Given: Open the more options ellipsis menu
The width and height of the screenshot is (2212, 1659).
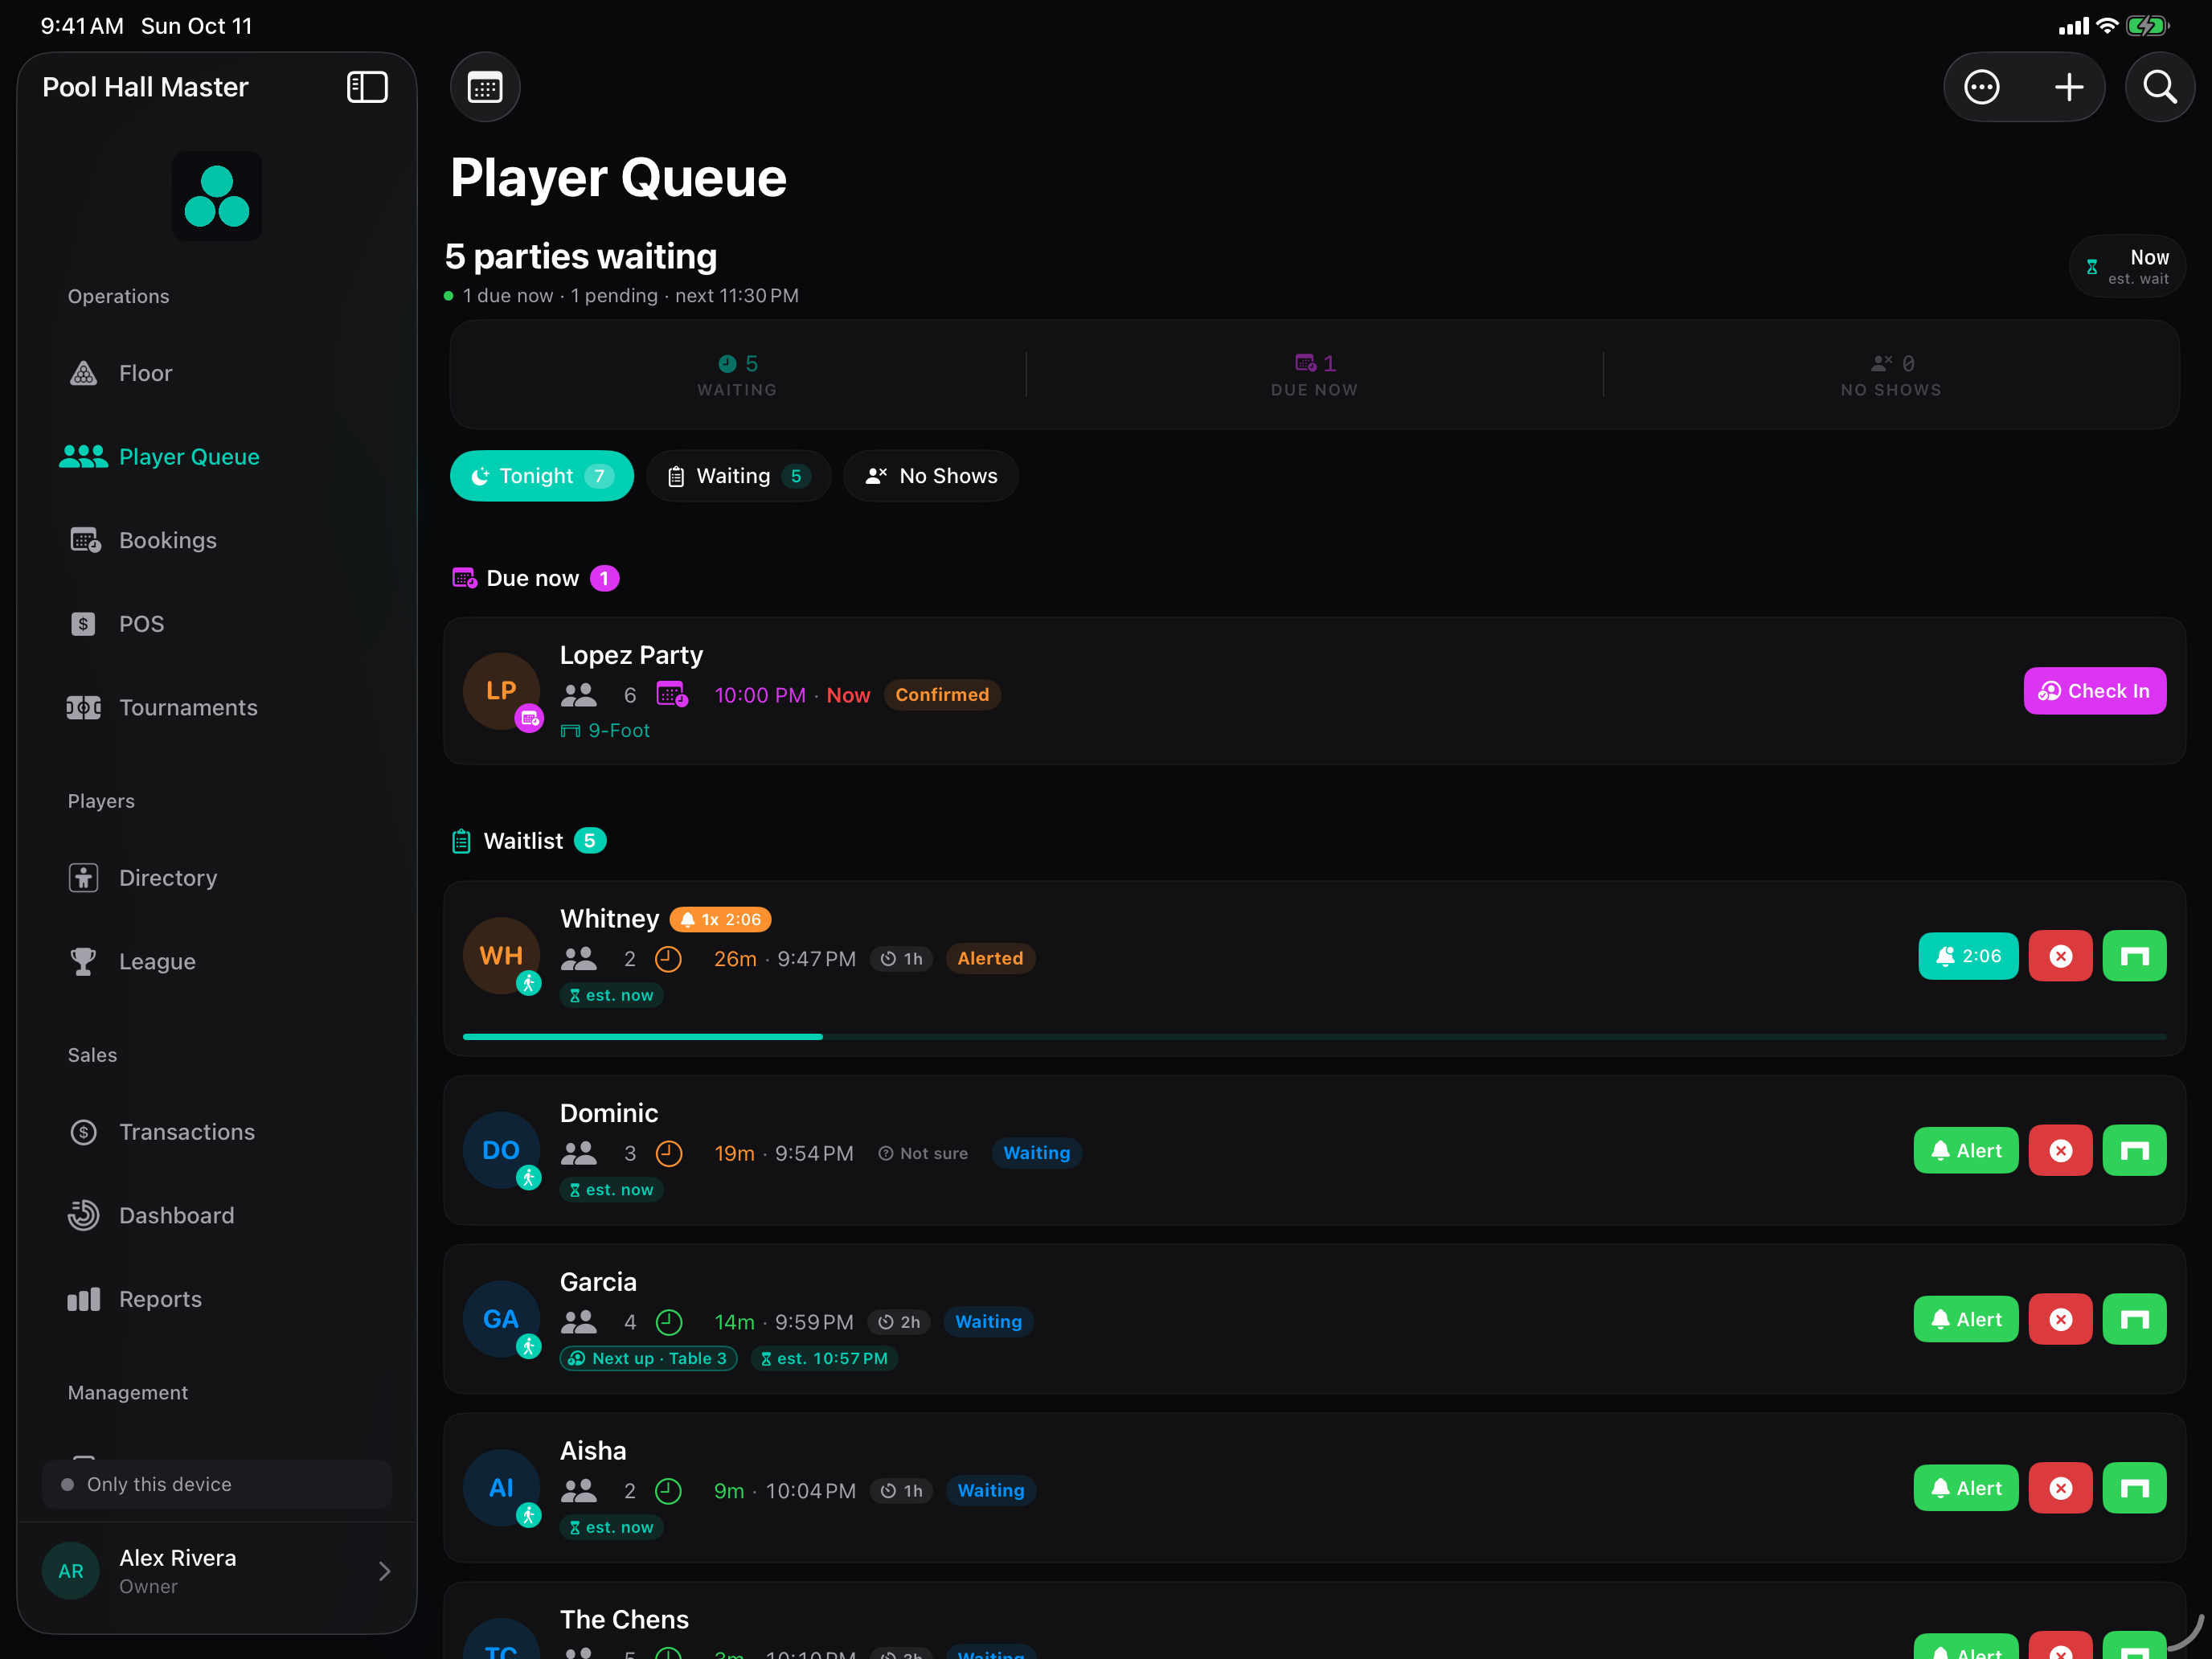Looking at the screenshot, I should pyautogui.click(x=1981, y=88).
